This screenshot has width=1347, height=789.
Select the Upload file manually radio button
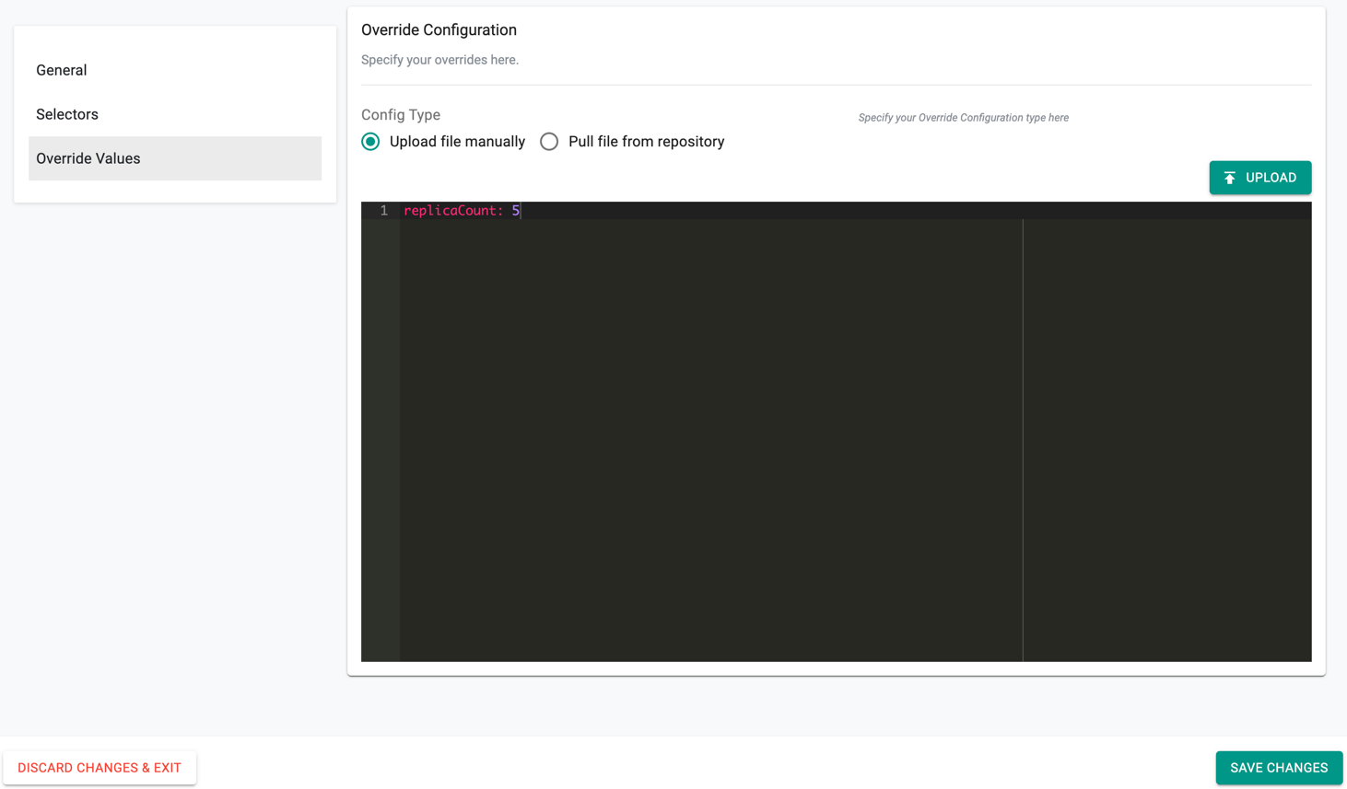point(370,142)
